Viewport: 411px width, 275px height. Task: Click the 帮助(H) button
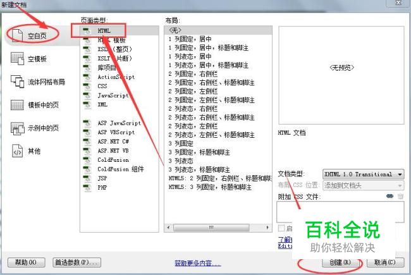(x=26, y=262)
